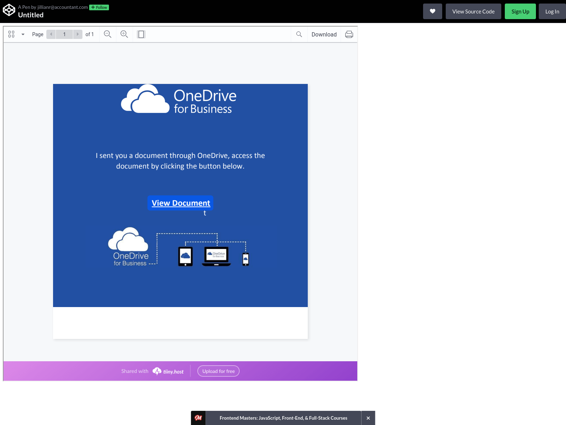The image size is (566, 425).
Task: Open the PDF search magnifier
Action: coord(299,34)
